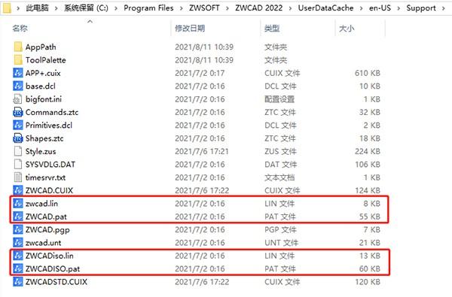Select the ZWCAD.pat file icon
The image size is (452, 297).
tap(18, 217)
